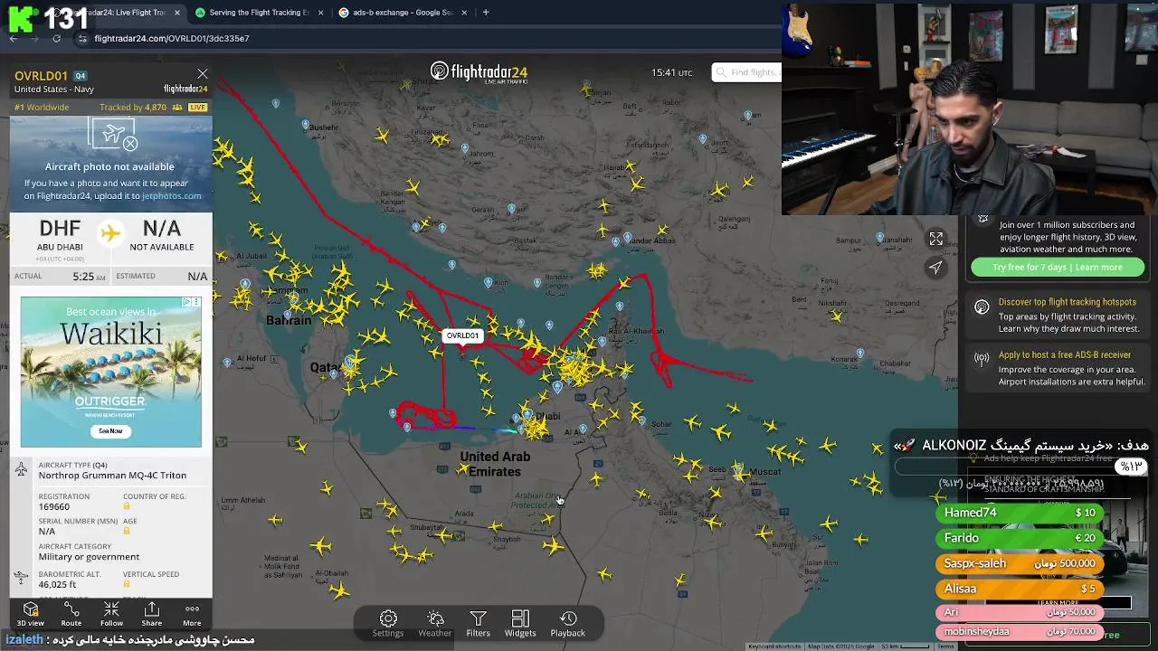The image size is (1158, 651).
Task: Click the locked Country of Reg. padlock
Action: pyautogui.click(x=127, y=506)
